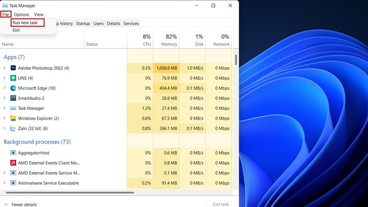Click the Zalo (32 bit) icon
The width and height of the screenshot is (368, 207).
coord(13,128)
